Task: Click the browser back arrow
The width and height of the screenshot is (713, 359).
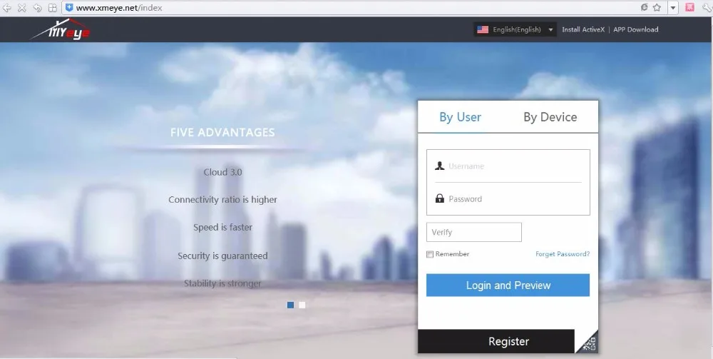Action: 6,8
